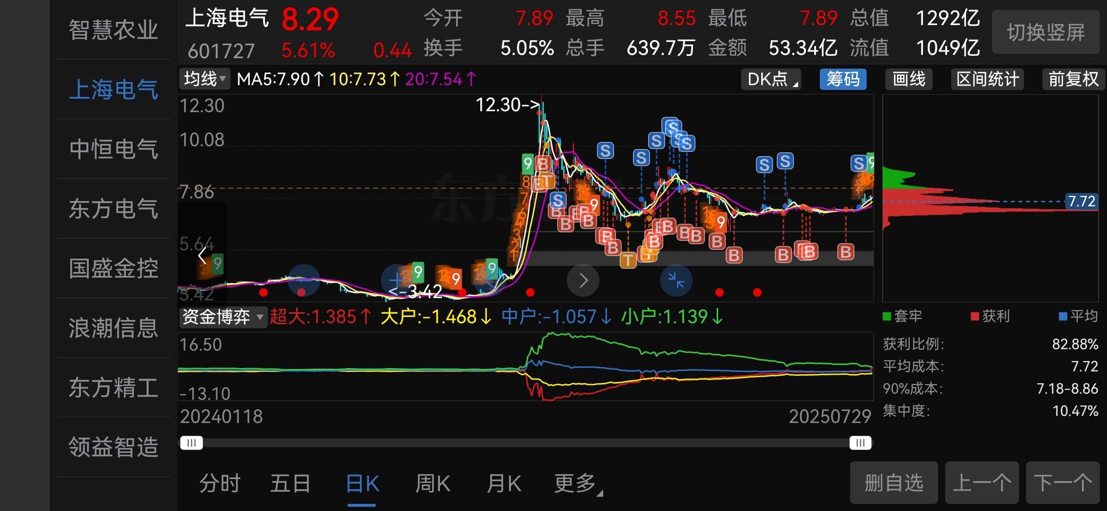This screenshot has width=1107, height=511.
Task: Click the 换手 5.05% turnover value
Action: 527,48
